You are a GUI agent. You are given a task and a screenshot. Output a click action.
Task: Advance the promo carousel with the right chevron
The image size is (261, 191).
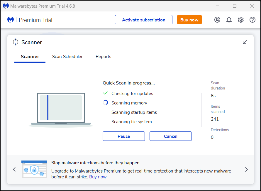(246, 169)
